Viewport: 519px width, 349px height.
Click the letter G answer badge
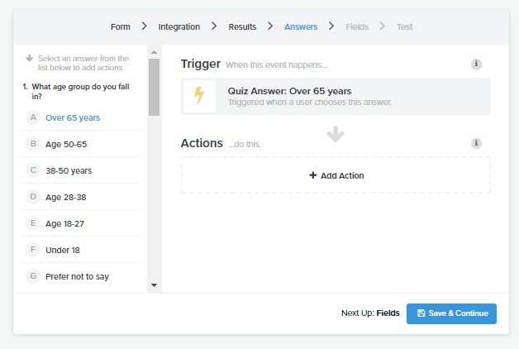pyautogui.click(x=33, y=276)
